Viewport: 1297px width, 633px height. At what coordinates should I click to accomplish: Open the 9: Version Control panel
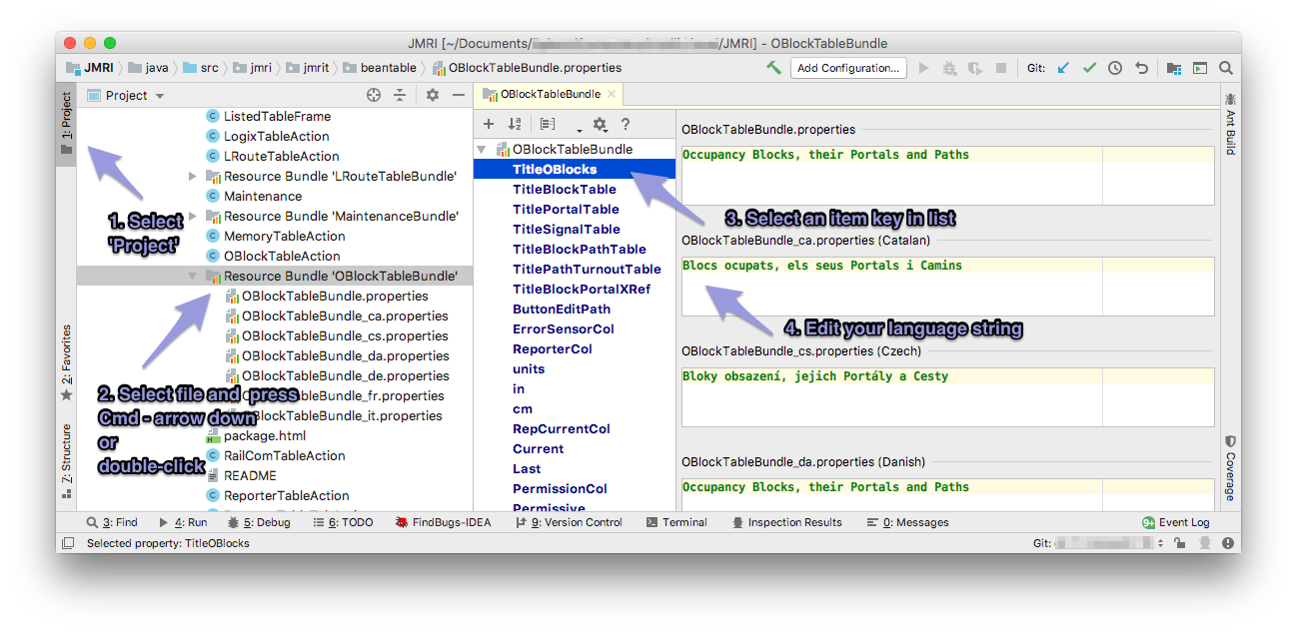point(578,521)
